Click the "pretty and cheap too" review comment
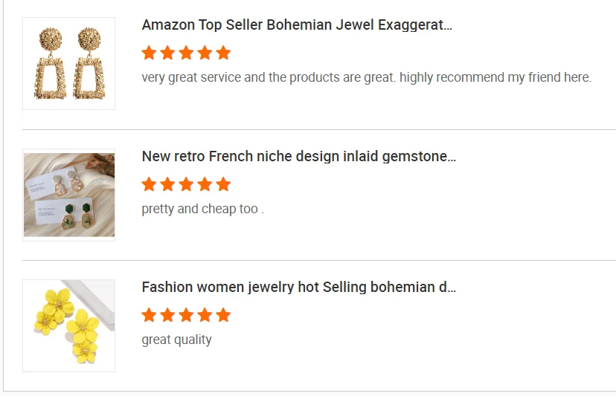 point(202,209)
